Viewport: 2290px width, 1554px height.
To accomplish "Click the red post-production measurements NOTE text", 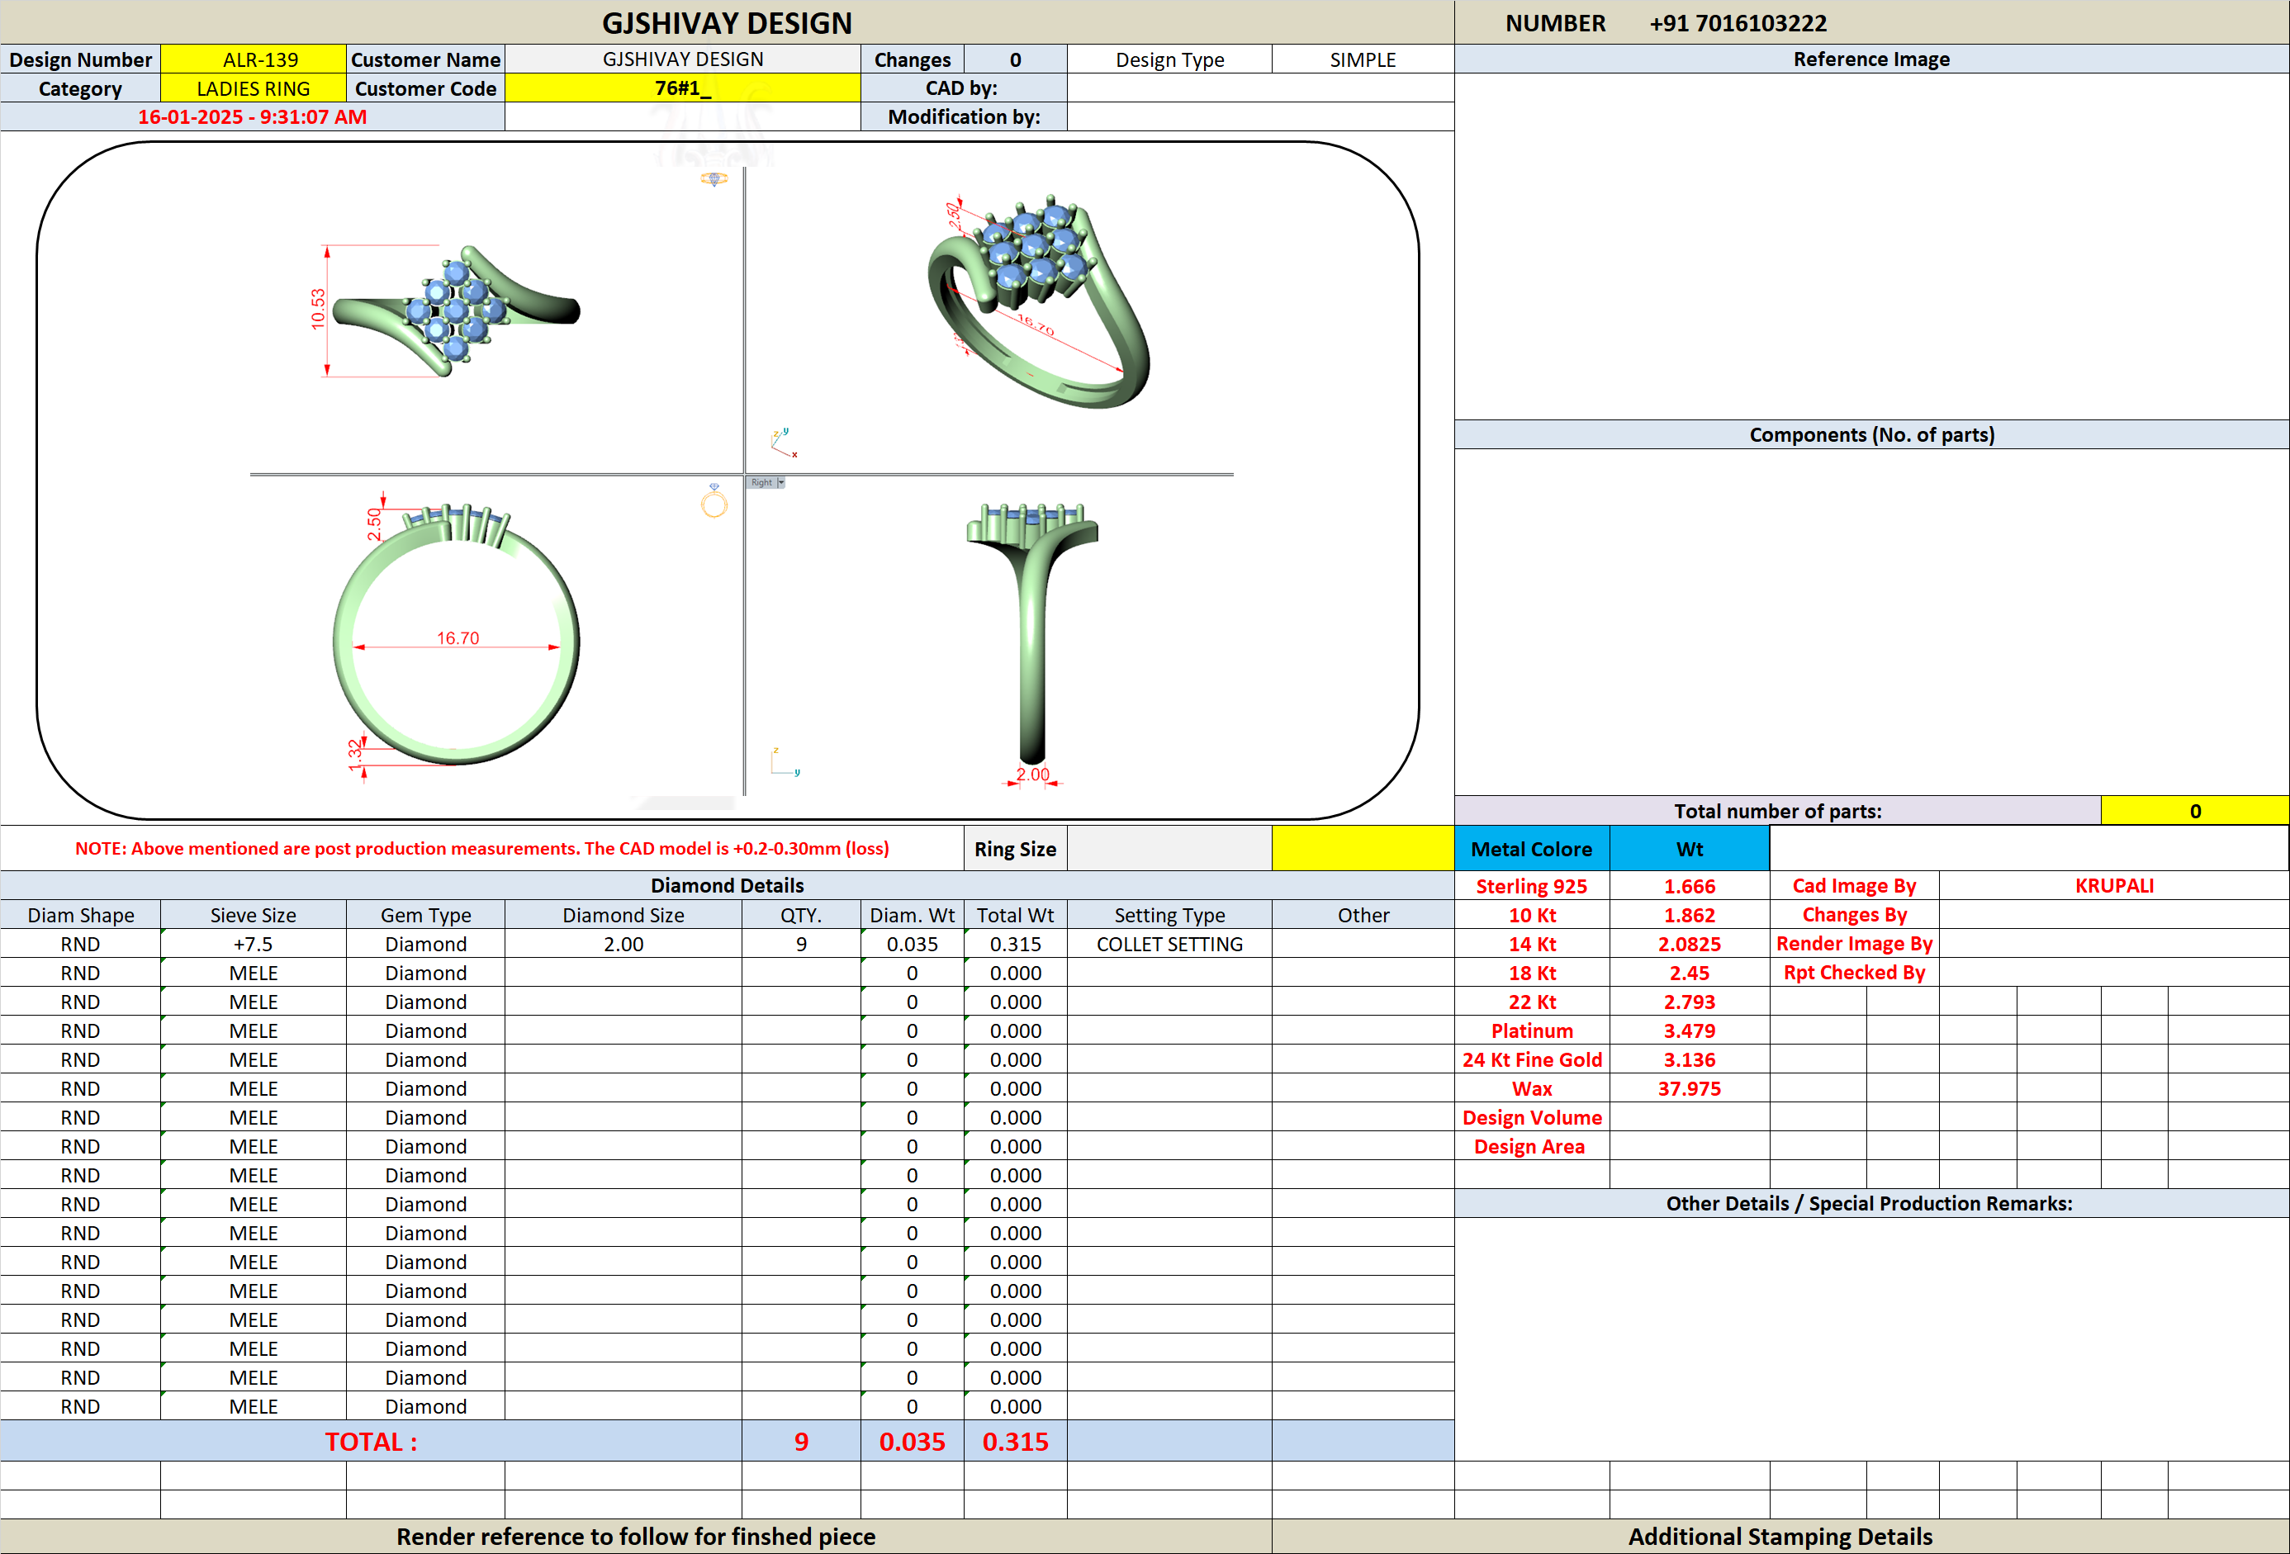I will 481,849.
